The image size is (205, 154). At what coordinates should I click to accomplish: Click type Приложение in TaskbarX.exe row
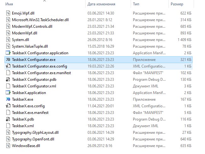point(144,99)
